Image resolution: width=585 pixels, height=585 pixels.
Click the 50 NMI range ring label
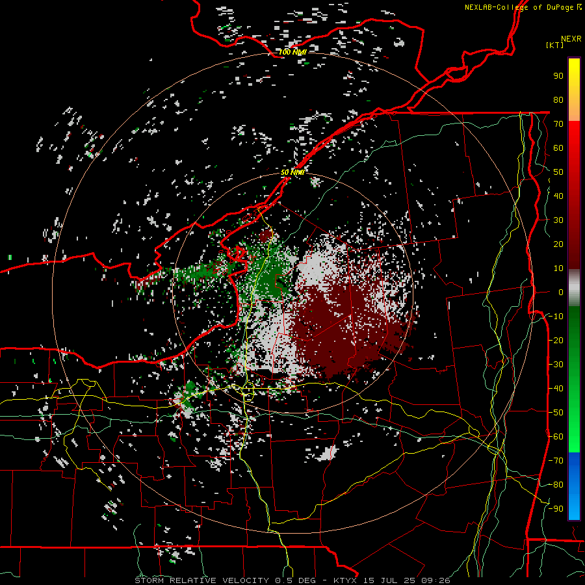pos(292,172)
